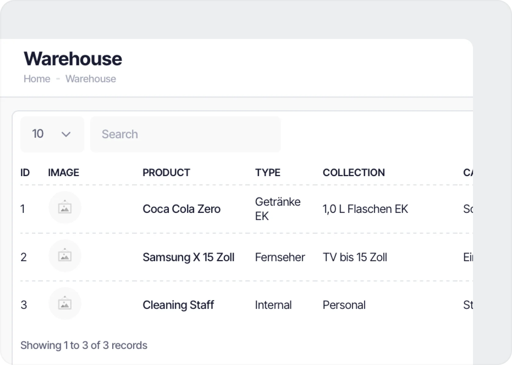The height and width of the screenshot is (365, 512).
Task: Expand the 10 records-per-page dropdown
Action: click(x=52, y=134)
